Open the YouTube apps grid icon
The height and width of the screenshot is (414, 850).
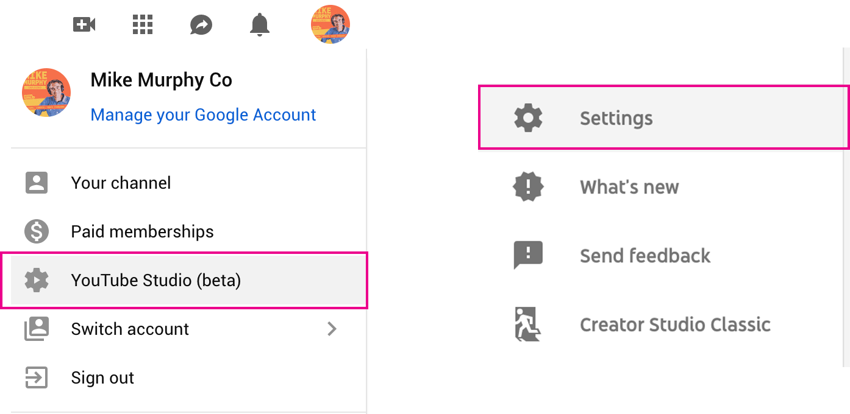point(143,25)
